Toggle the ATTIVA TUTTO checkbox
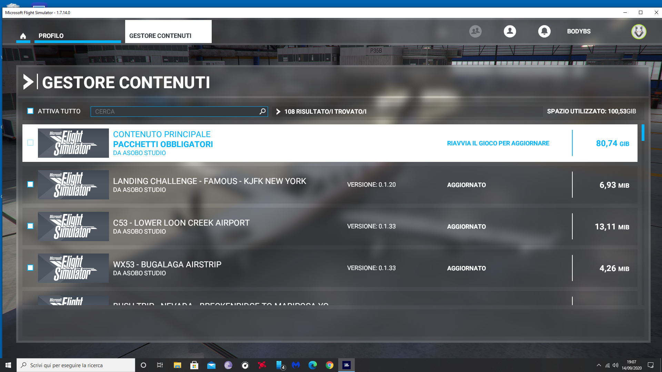Image resolution: width=662 pixels, height=372 pixels. (x=30, y=111)
